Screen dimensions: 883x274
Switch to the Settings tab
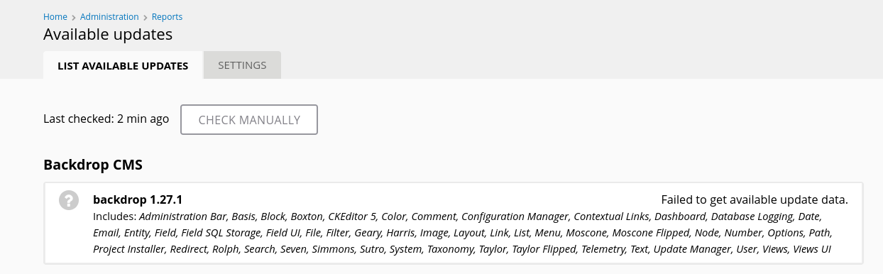[242, 65]
